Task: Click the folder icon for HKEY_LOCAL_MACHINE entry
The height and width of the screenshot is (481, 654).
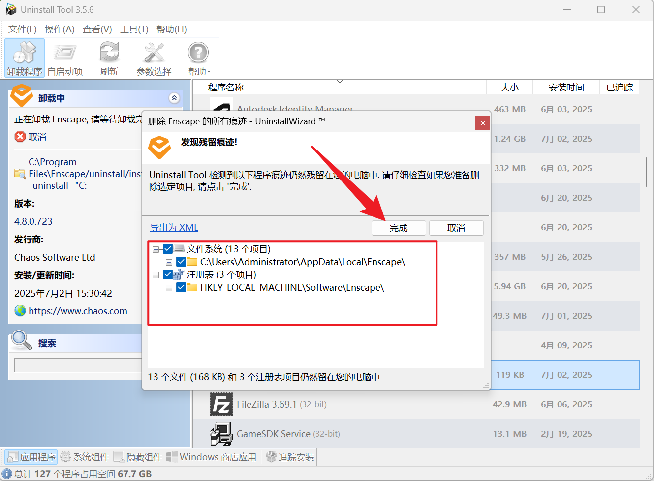Action: click(x=192, y=287)
